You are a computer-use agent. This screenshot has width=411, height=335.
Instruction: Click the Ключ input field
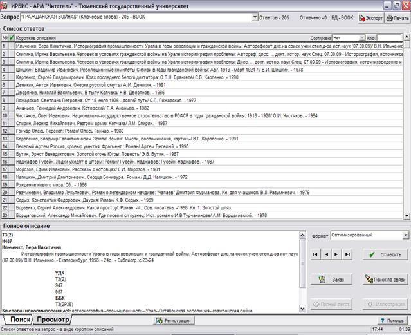(390, 38)
